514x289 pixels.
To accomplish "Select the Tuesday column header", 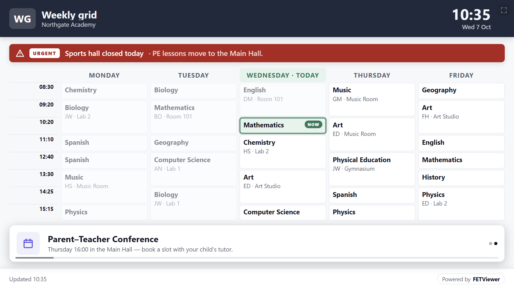I will 194,75.
